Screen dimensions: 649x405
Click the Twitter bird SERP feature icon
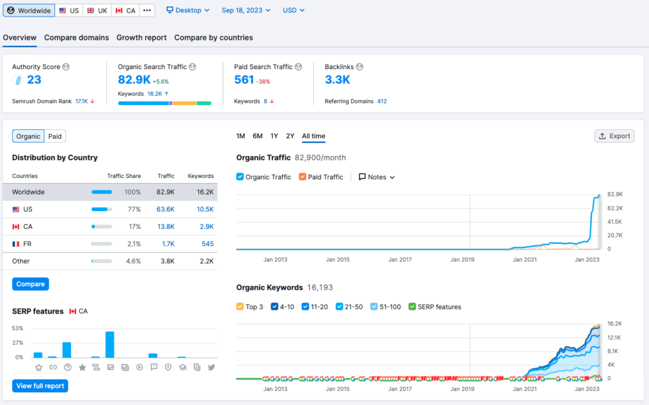(x=212, y=368)
